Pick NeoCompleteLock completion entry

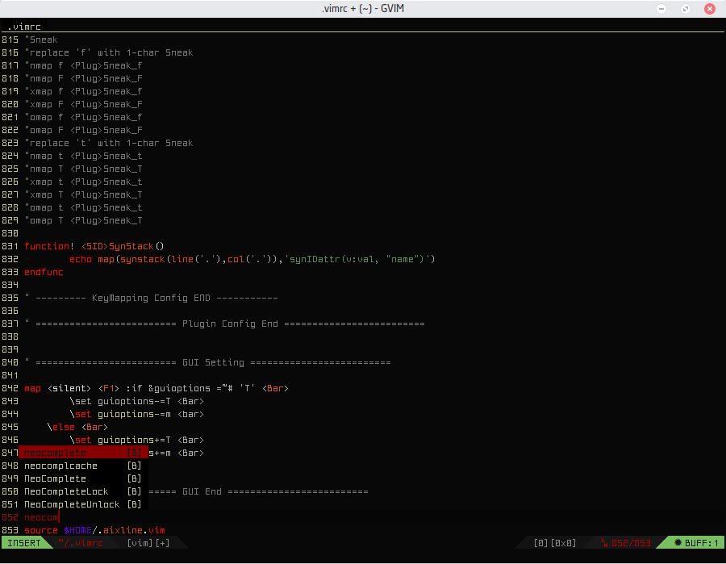pos(83,491)
